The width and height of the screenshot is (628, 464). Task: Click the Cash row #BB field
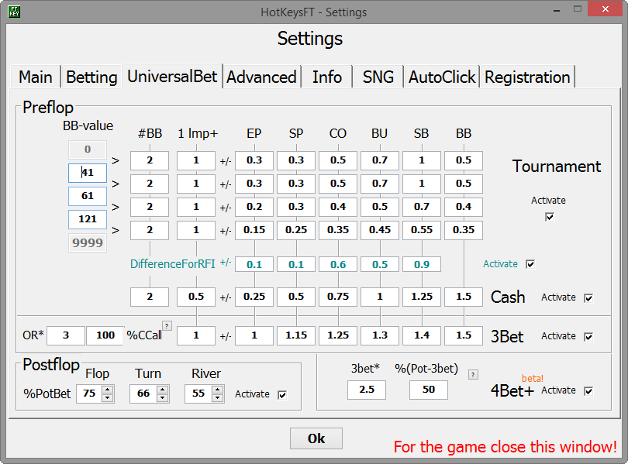(150, 297)
